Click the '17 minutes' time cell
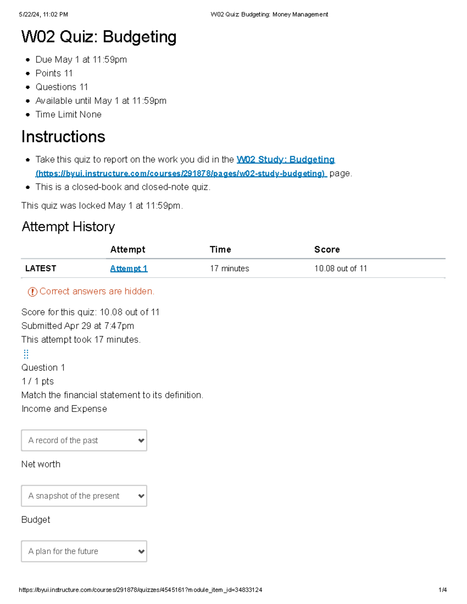Screen dimensions: 467x604 pos(230,268)
